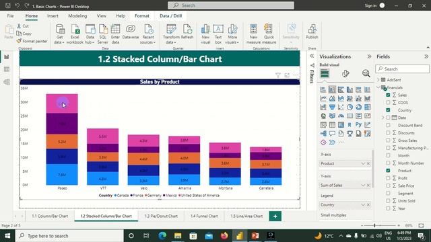Open the Analytics magnifier pane
The image size is (431, 242).
click(x=366, y=73)
